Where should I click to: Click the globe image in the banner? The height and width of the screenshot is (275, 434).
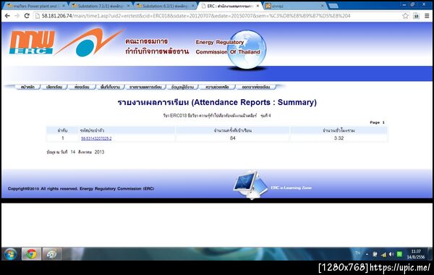click(x=247, y=49)
